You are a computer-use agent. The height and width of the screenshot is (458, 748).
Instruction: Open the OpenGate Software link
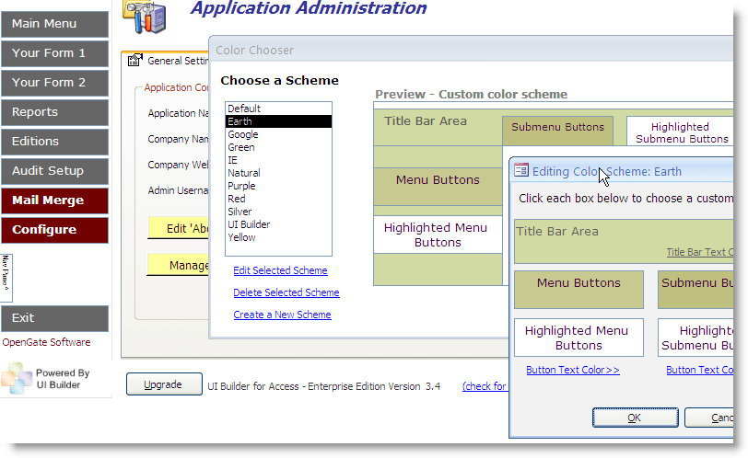point(46,342)
